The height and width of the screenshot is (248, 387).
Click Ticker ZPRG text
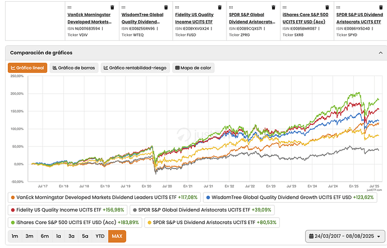click(239, 35)
